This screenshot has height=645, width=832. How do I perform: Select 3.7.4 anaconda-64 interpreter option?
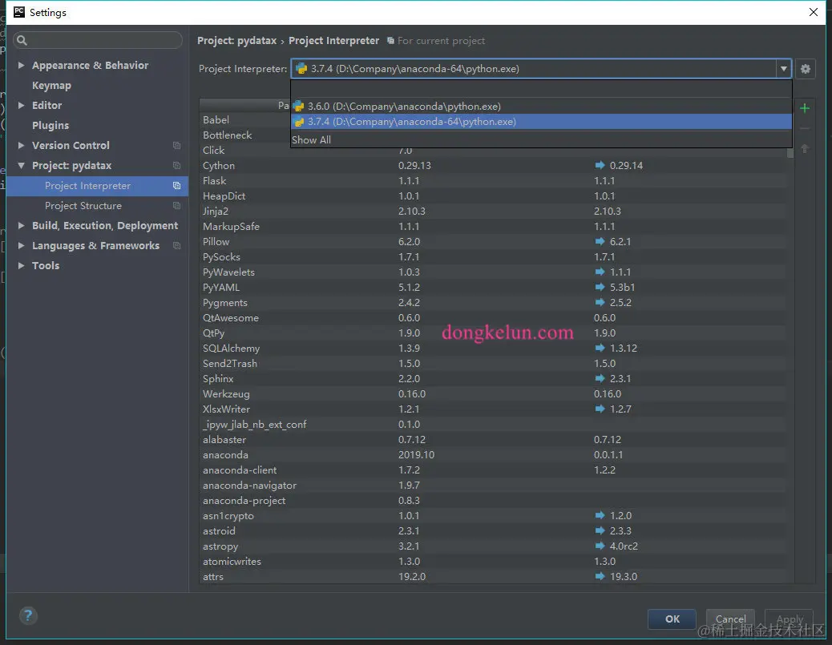[541, 122]
